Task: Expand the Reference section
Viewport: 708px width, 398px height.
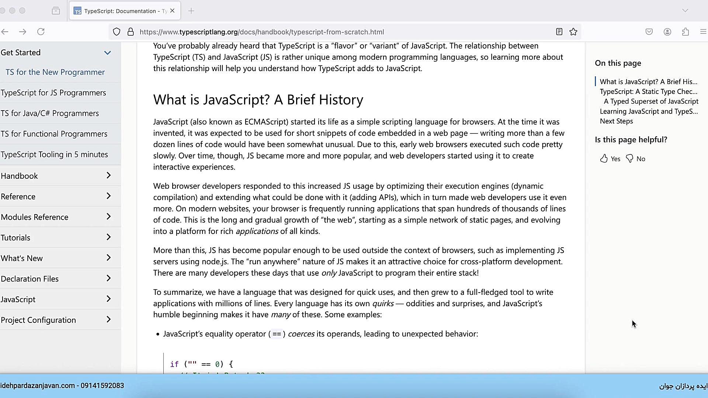Action: click(60, 196)
